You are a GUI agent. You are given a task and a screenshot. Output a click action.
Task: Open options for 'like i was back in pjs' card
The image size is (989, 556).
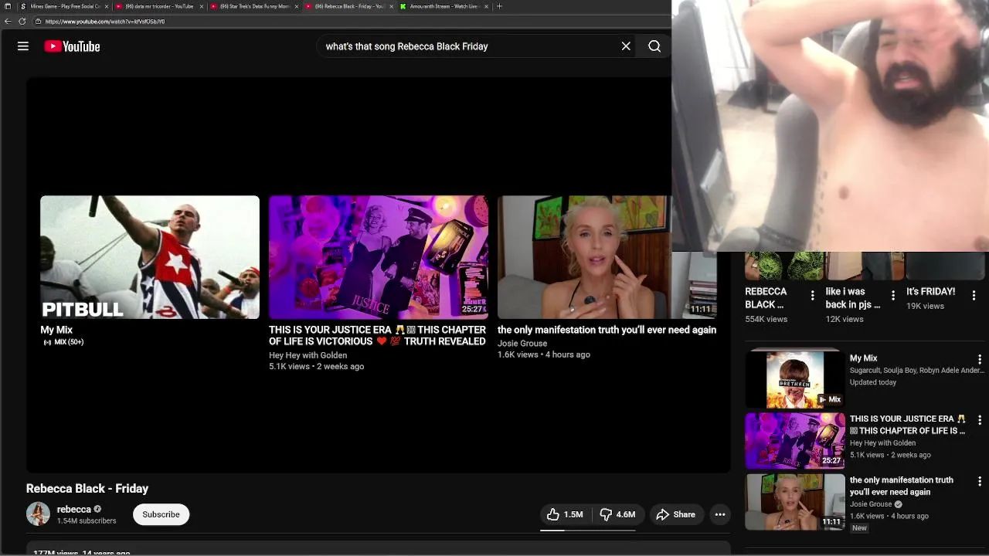[x=893, y=295]
